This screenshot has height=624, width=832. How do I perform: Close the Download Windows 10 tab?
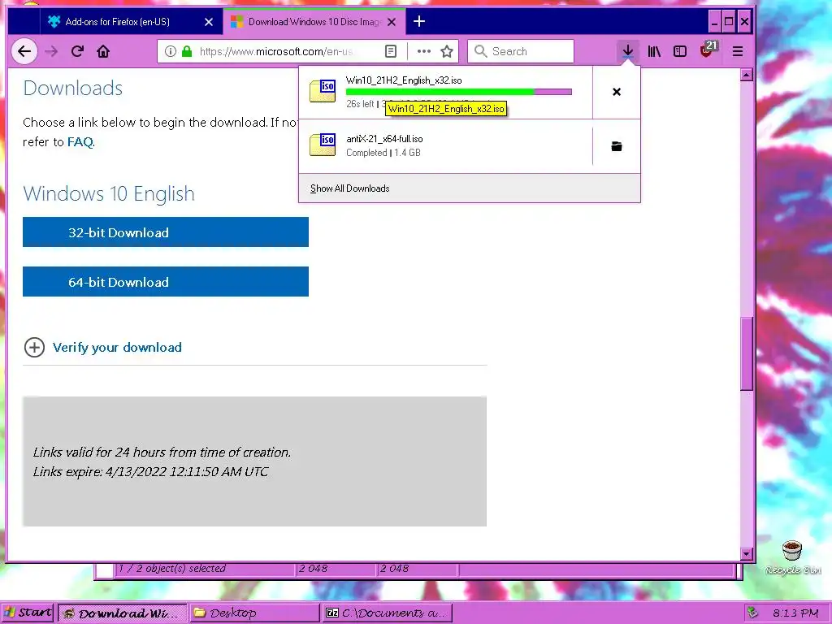click(x=392, y=22)
